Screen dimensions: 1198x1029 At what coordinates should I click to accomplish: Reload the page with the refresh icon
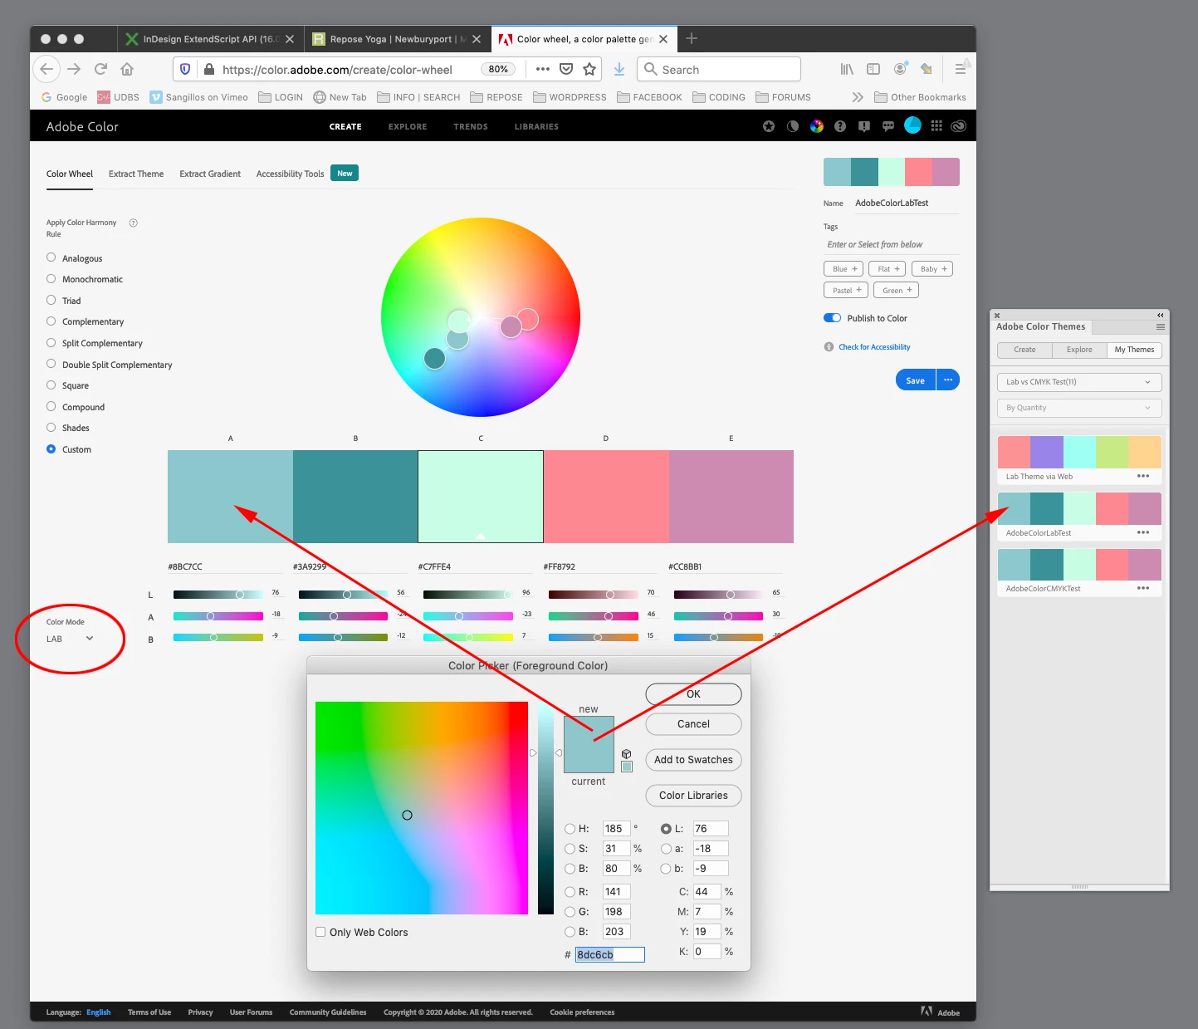[x=100, y=69]
